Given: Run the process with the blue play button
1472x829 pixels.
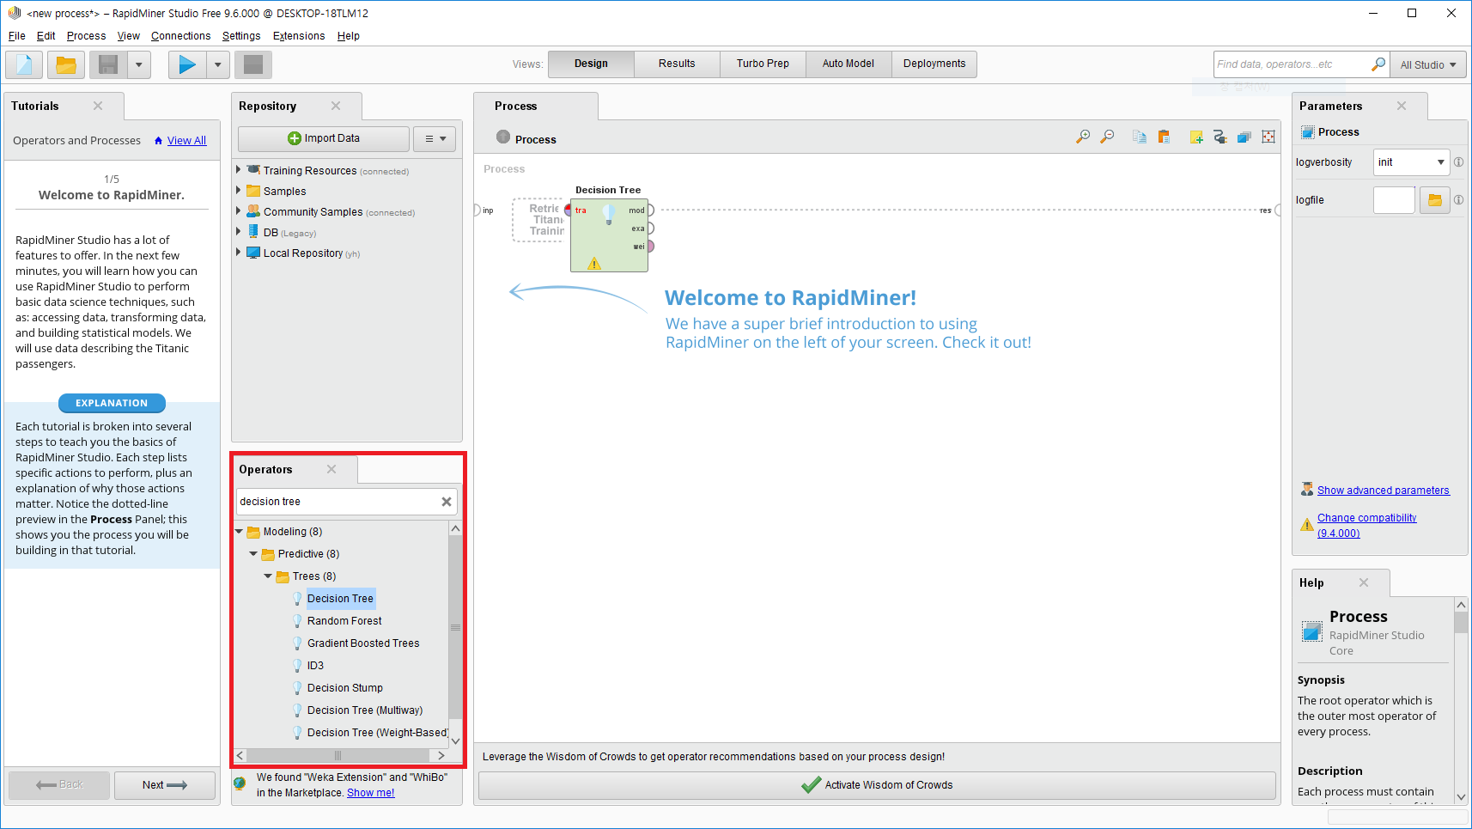Looking at the screenshot, I should tap(187, 64).
